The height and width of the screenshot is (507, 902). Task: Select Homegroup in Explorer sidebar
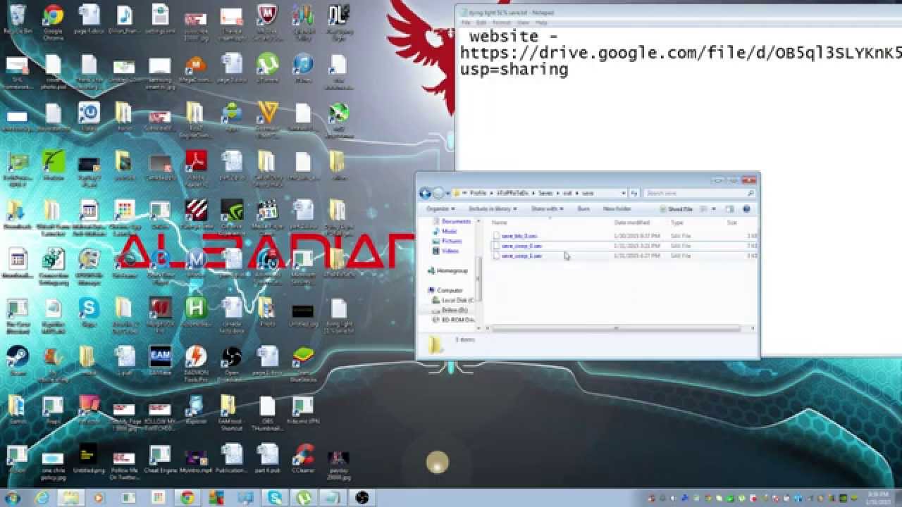(447, 270)
